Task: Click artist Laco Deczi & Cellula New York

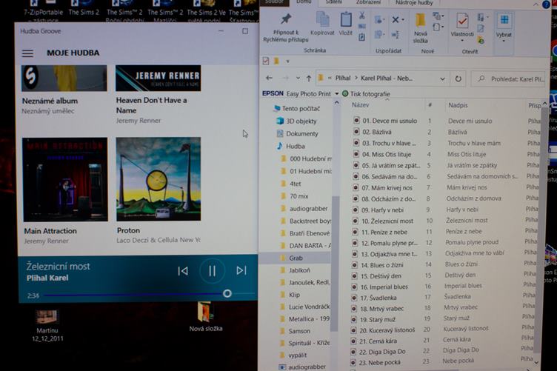Action: (159, 241)
